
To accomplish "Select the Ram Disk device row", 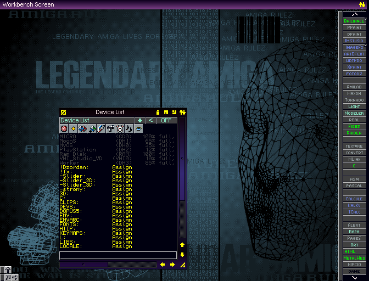I will tap(118, 154).
